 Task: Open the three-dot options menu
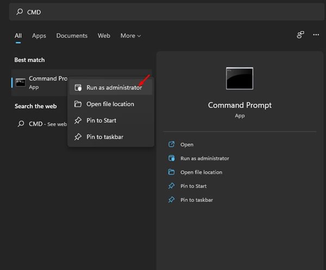[x=316, y=35]
